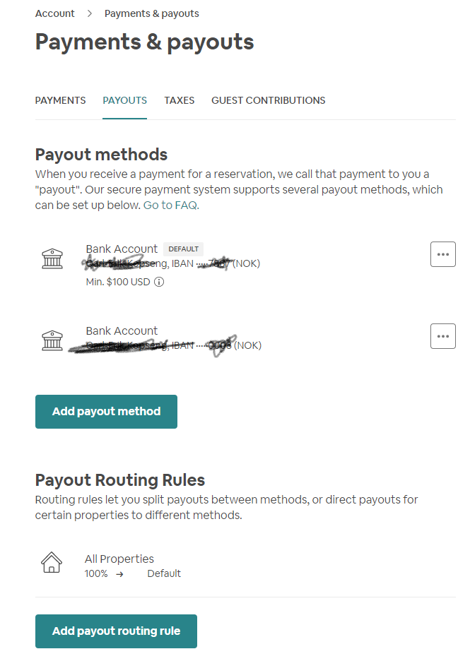The image size is (470, 661).
Task: Click the arrow between 100% and Default
Action: pyautogui.click(x=119, y=573)
